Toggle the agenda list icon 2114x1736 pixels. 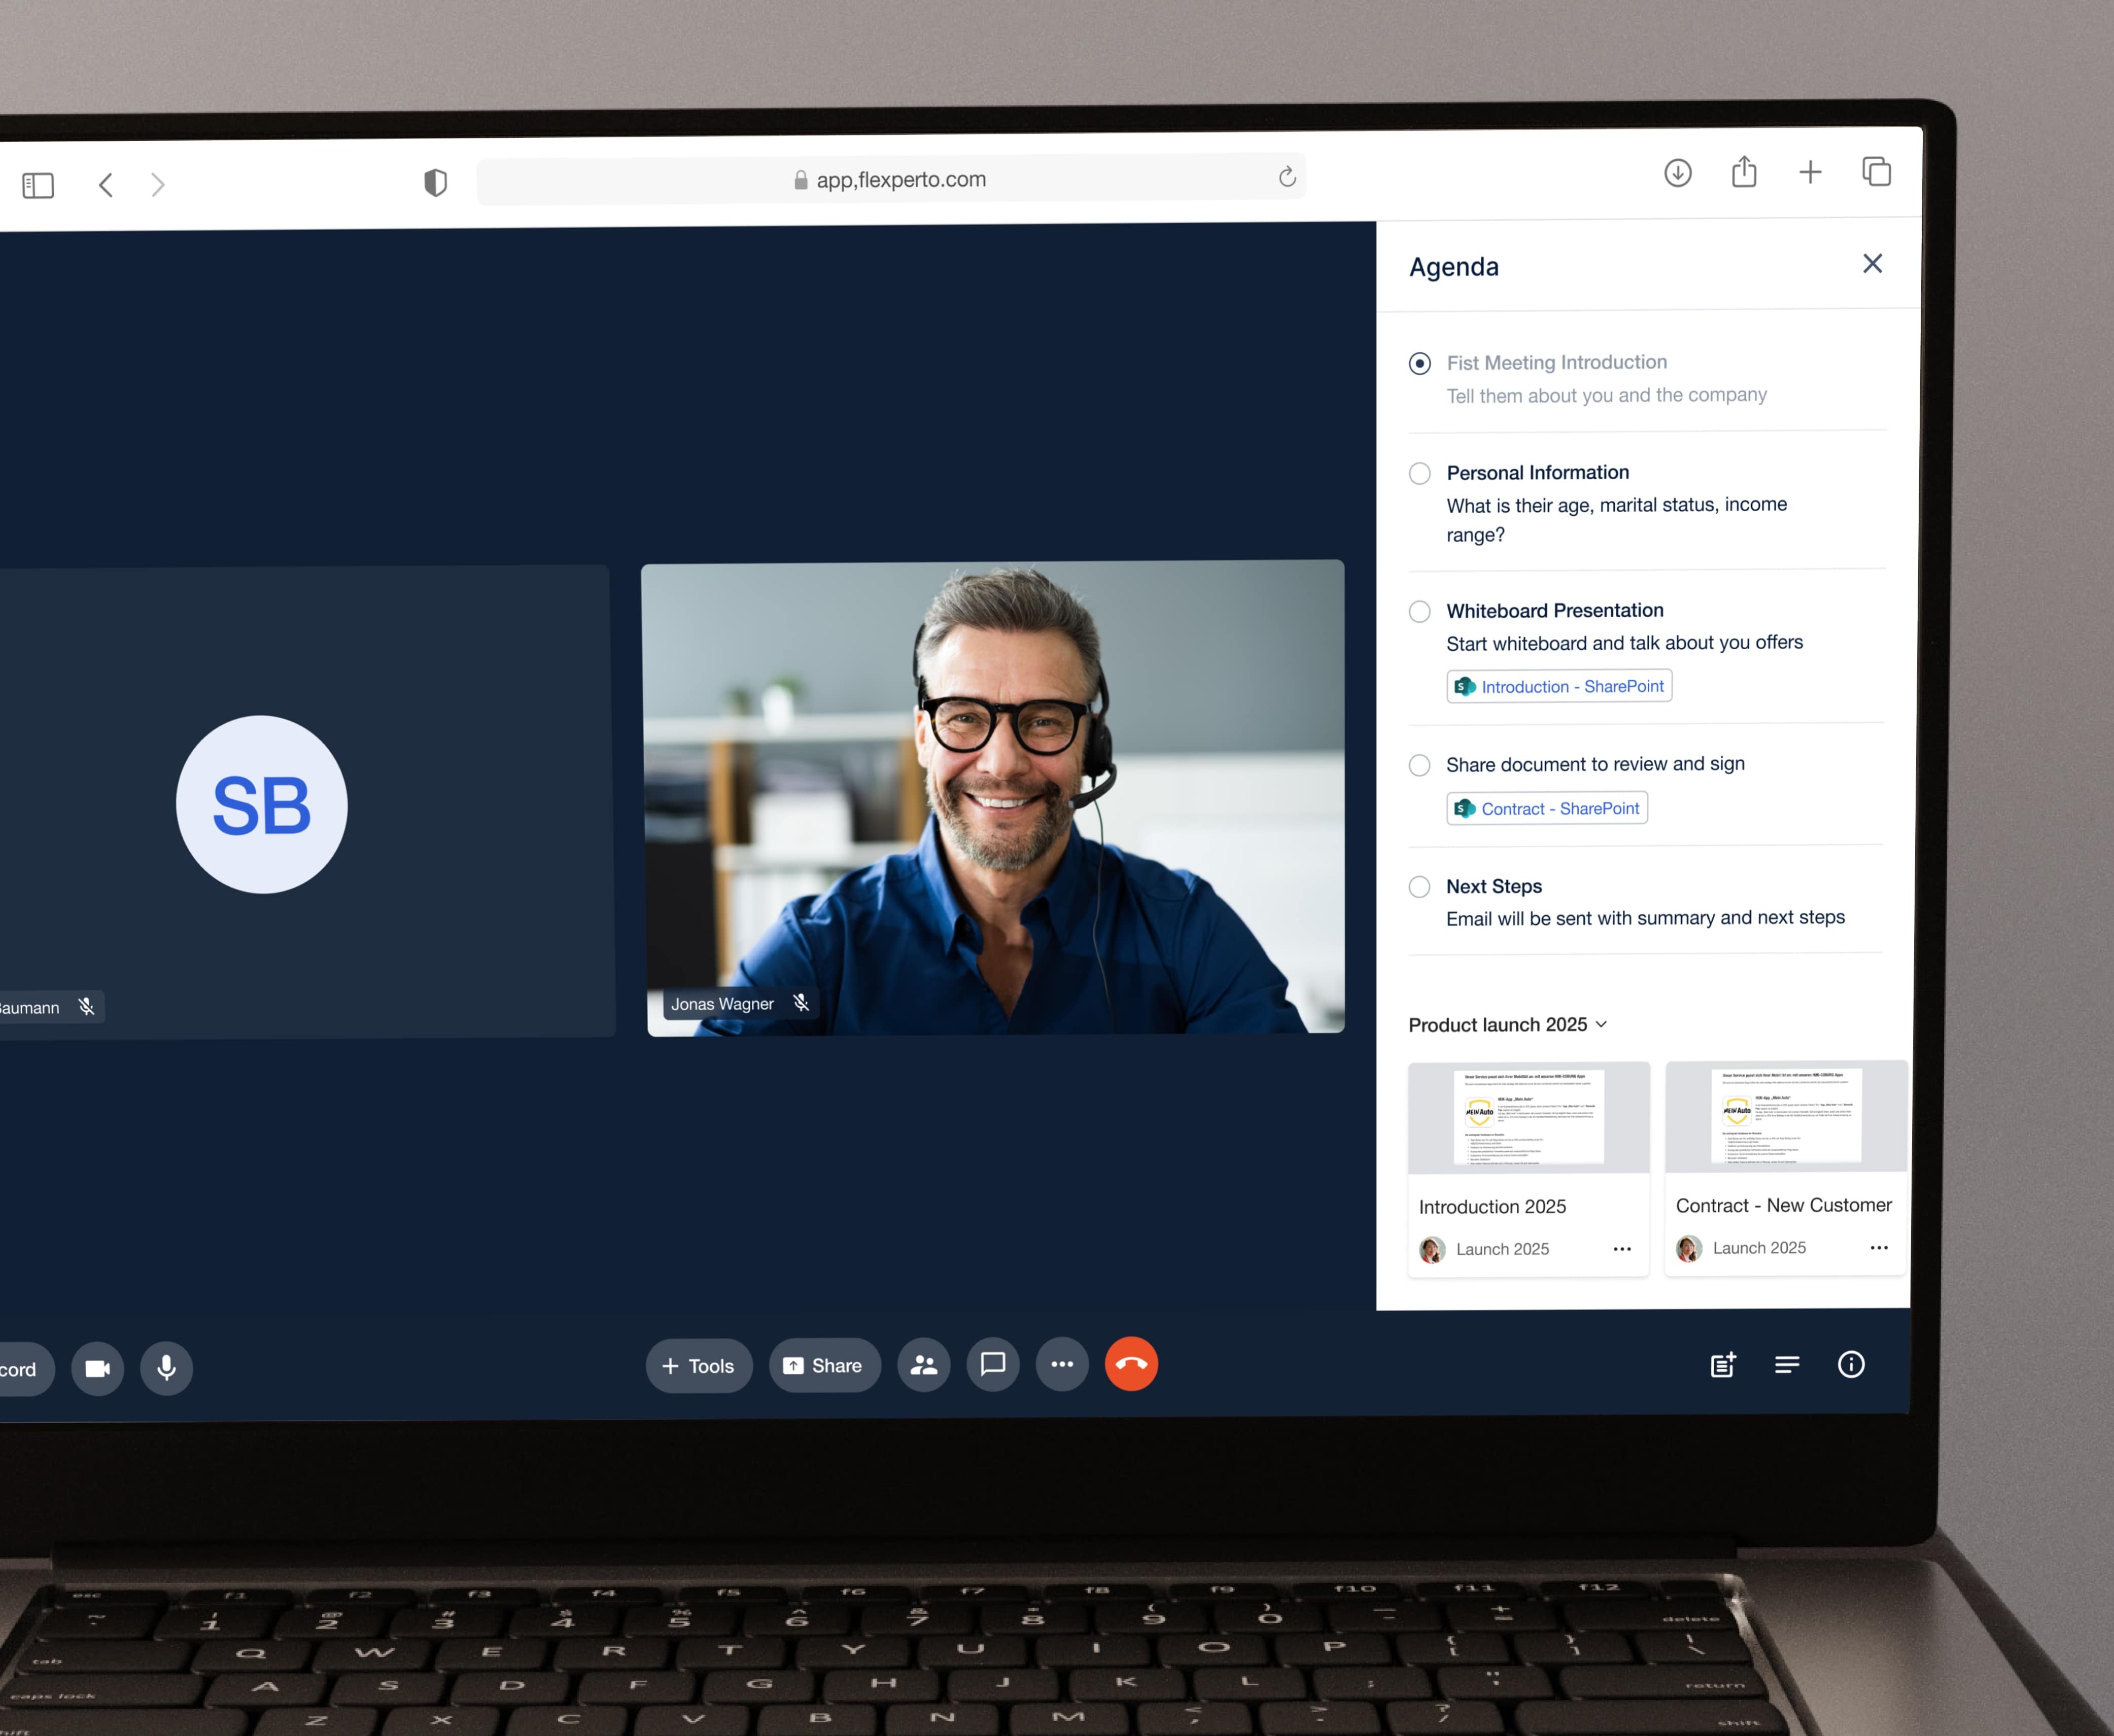tap(1787, 1365)
